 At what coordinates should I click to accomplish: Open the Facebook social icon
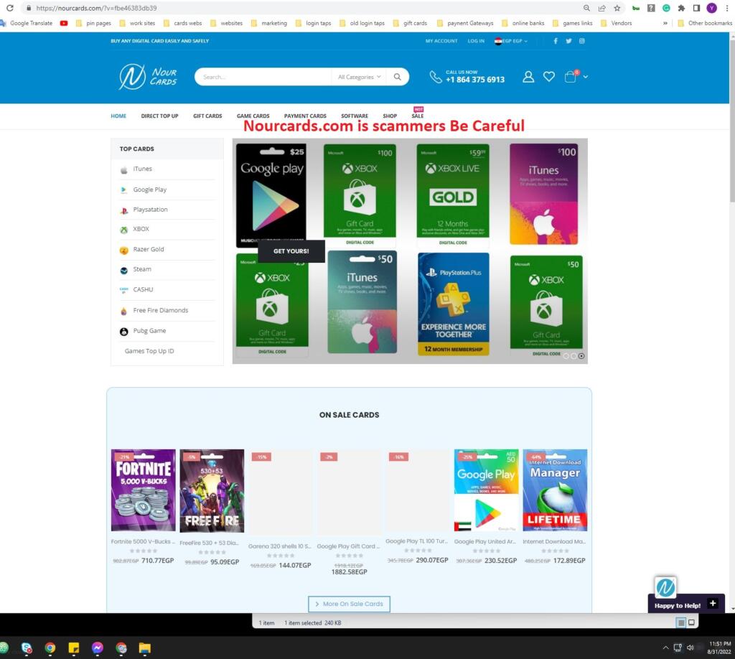[x=556, y=41]
